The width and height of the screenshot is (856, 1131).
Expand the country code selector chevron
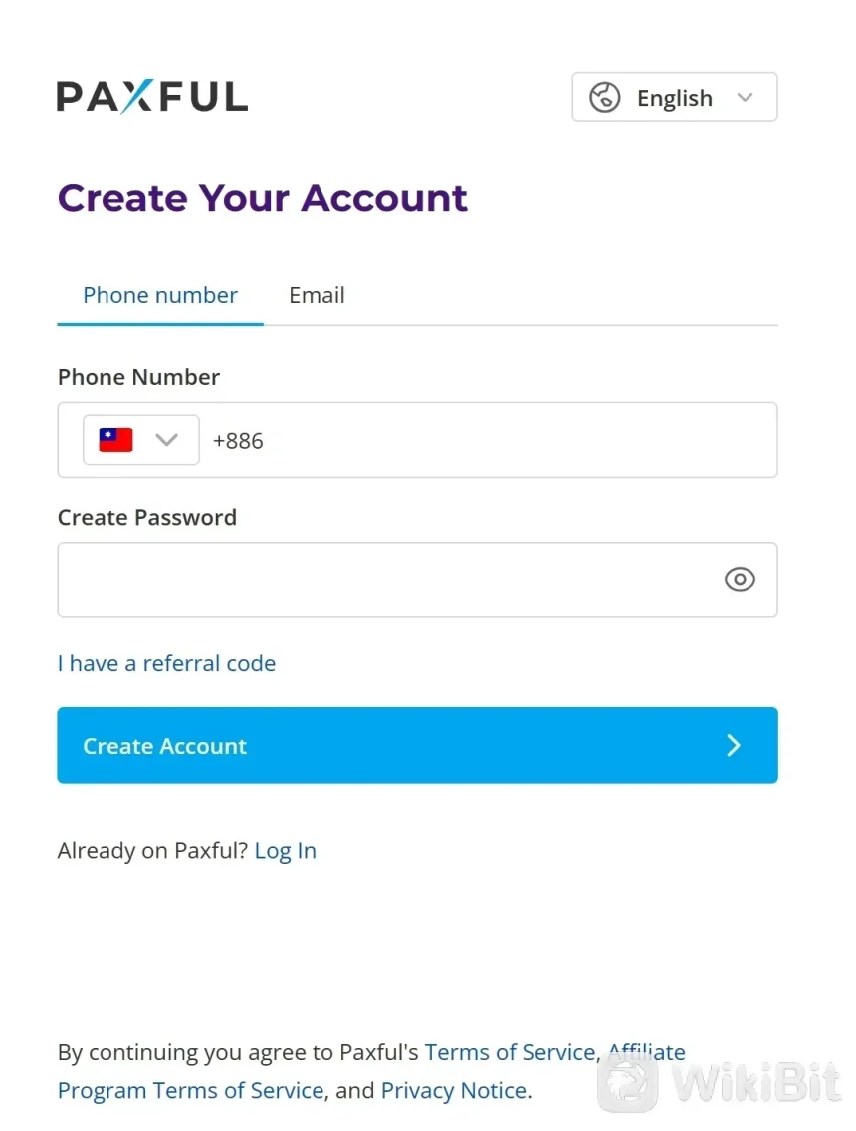(166, 440)
